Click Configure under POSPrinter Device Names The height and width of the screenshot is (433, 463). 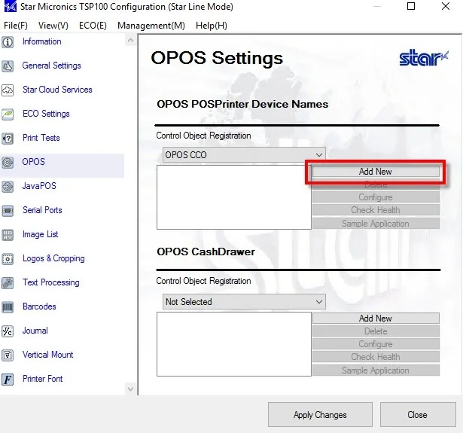click(x=376, y=197)
